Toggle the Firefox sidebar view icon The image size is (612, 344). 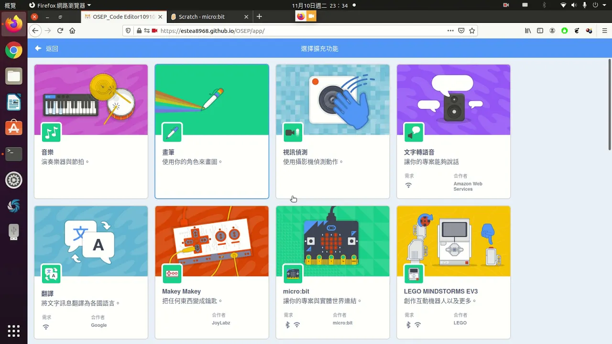(540, 31)
